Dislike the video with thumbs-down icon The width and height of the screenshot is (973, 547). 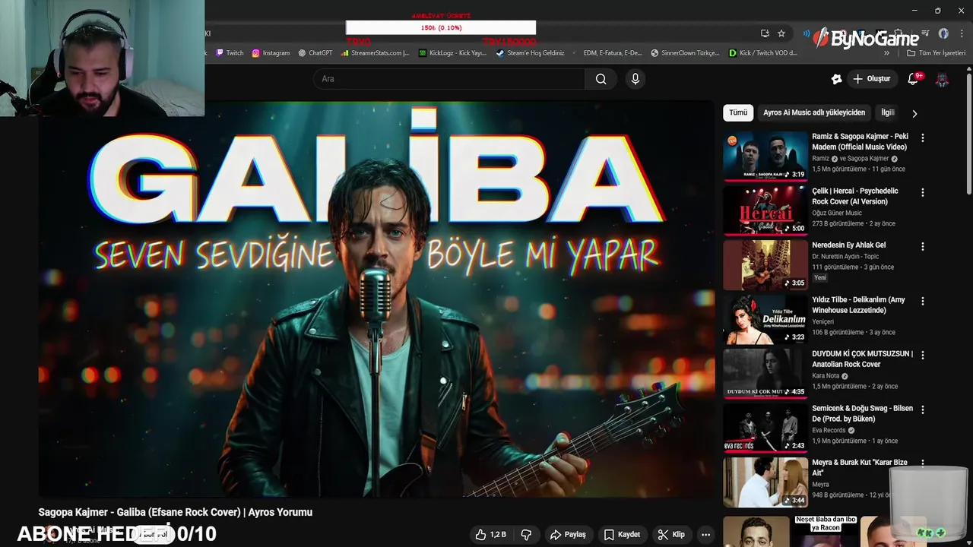tap(526, 535)
